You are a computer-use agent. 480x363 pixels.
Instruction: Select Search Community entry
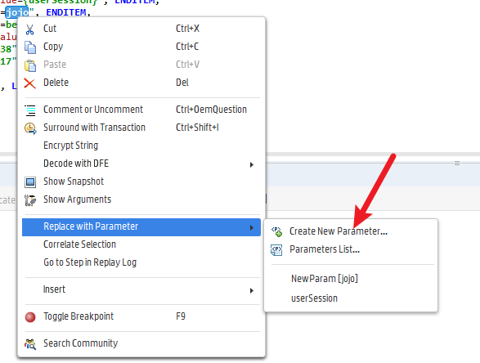coord(141,343)
